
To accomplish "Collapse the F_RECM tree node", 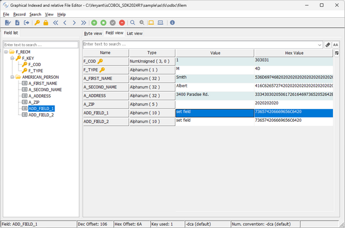I will 6,52.
